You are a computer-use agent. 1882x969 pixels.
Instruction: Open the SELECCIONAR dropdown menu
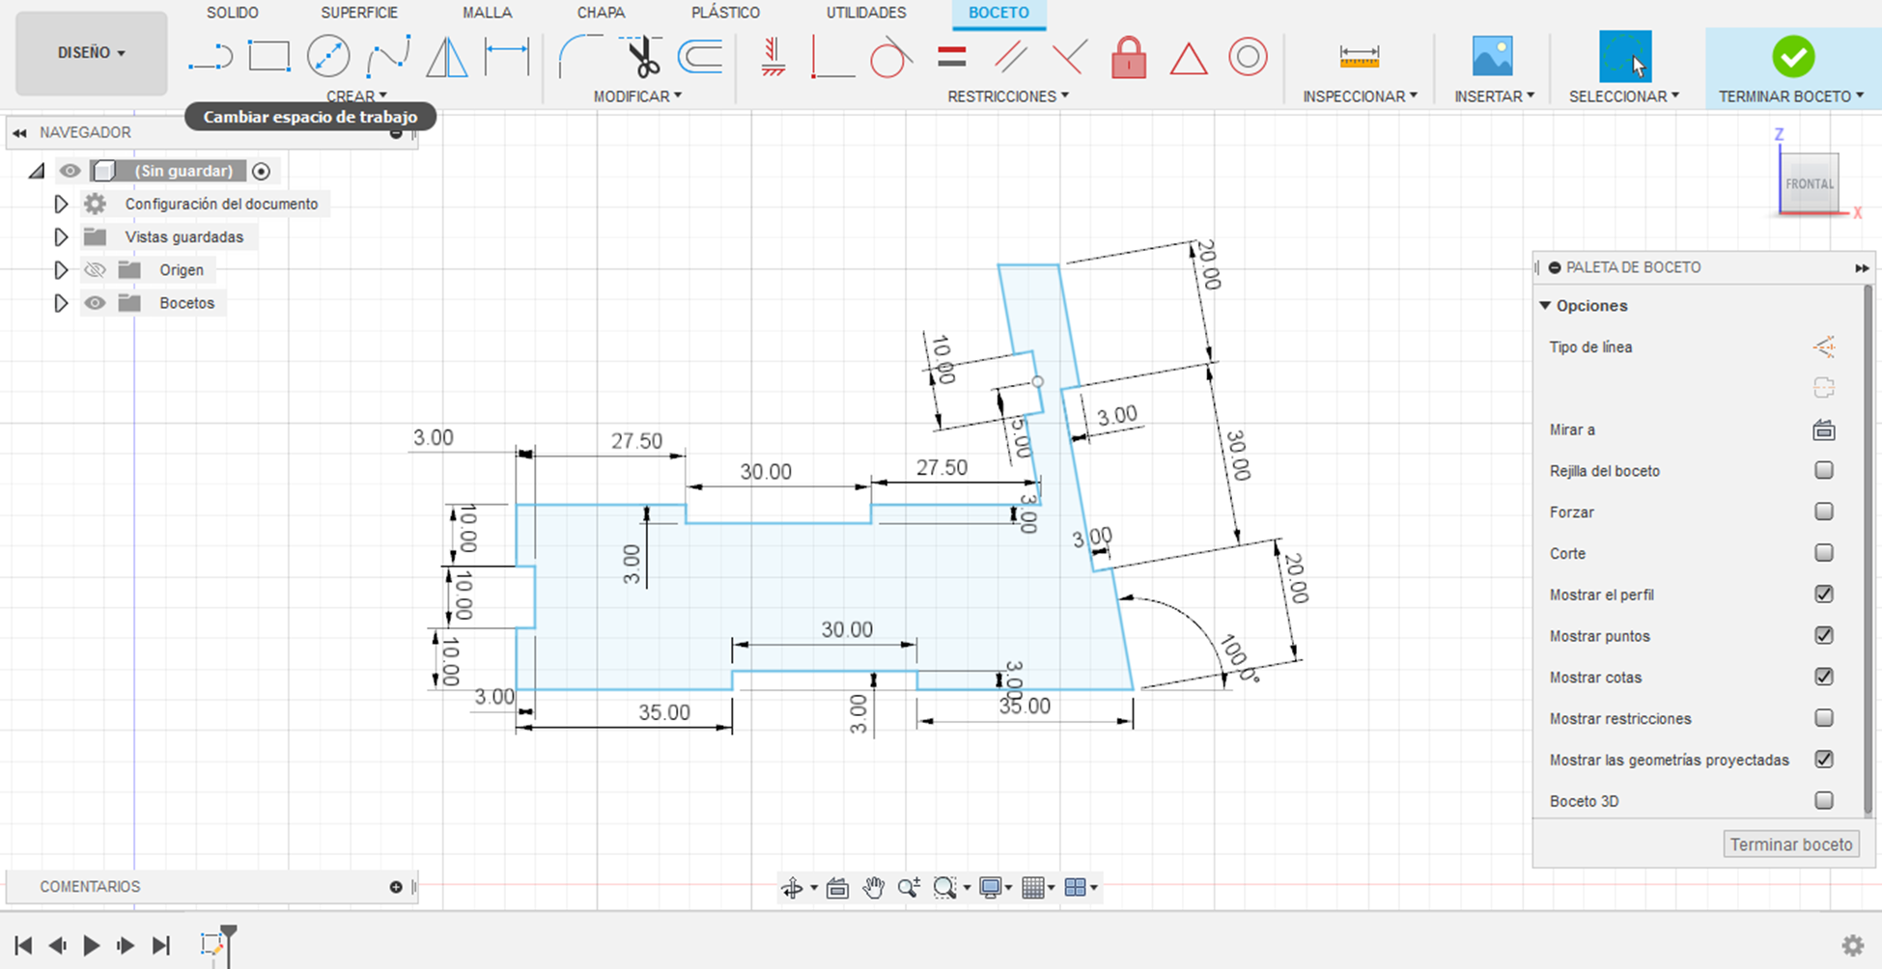[1624, 97]
